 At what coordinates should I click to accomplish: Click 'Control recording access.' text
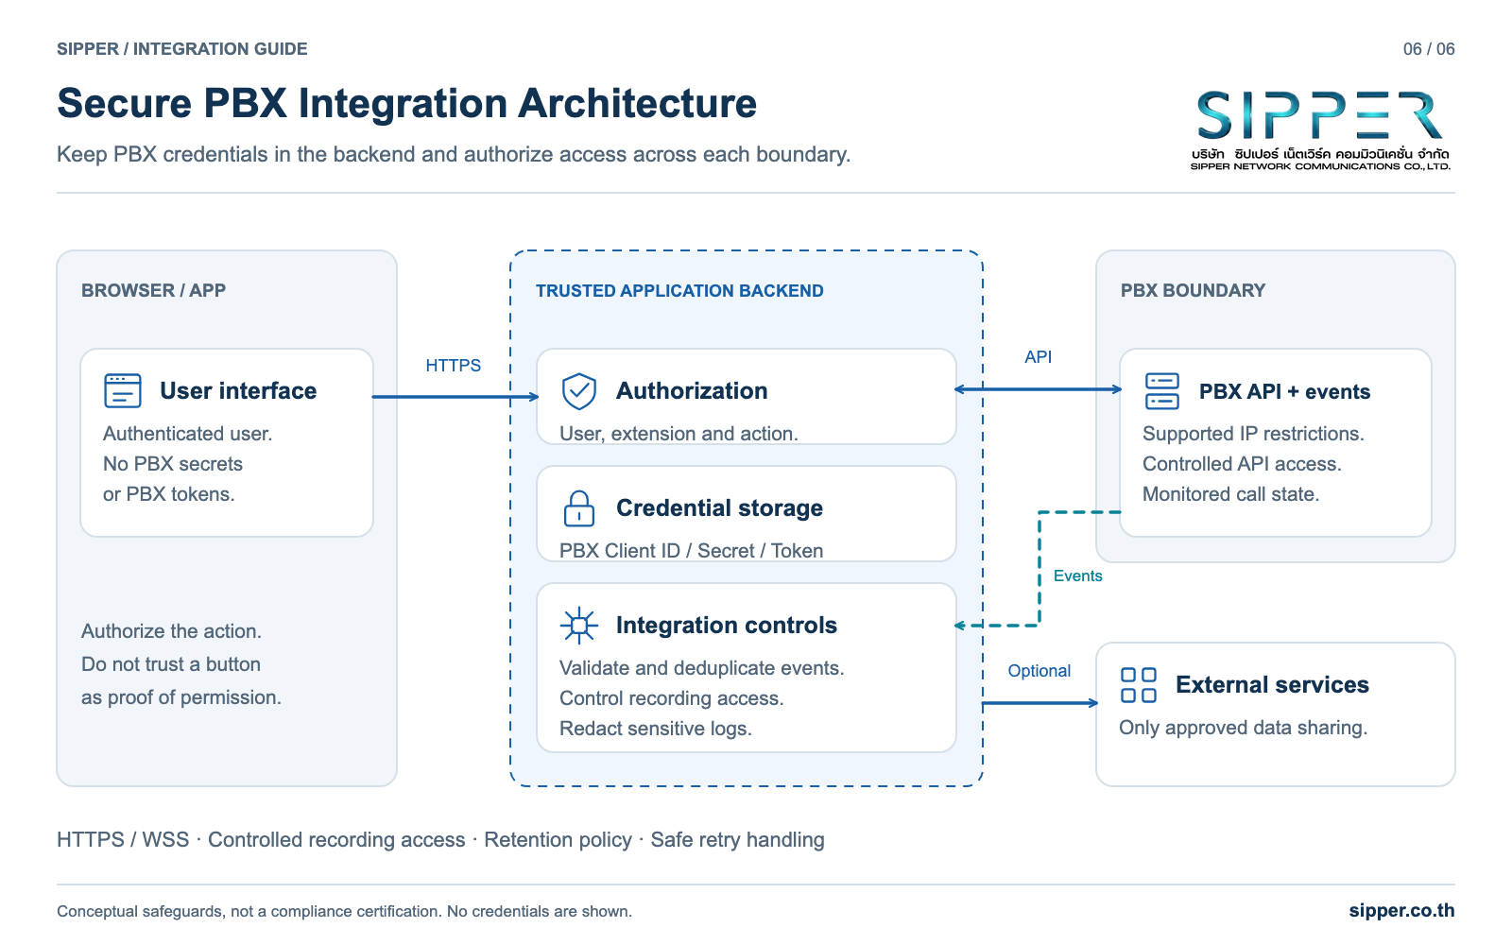[x=671, y=698]
